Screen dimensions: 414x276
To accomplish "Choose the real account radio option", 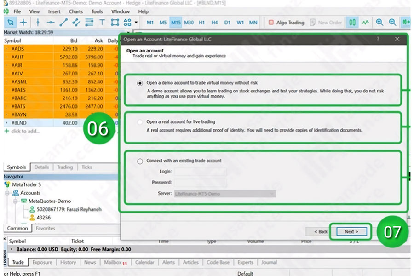I will point(140,122).
